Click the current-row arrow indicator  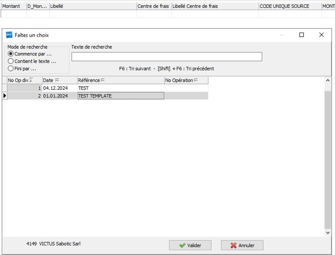(5, 96)
